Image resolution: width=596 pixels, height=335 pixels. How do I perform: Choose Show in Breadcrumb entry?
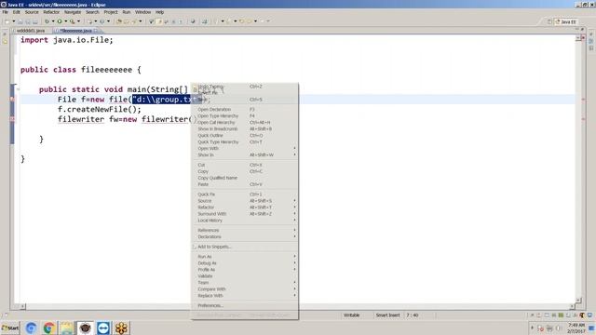tap(245, 128)
